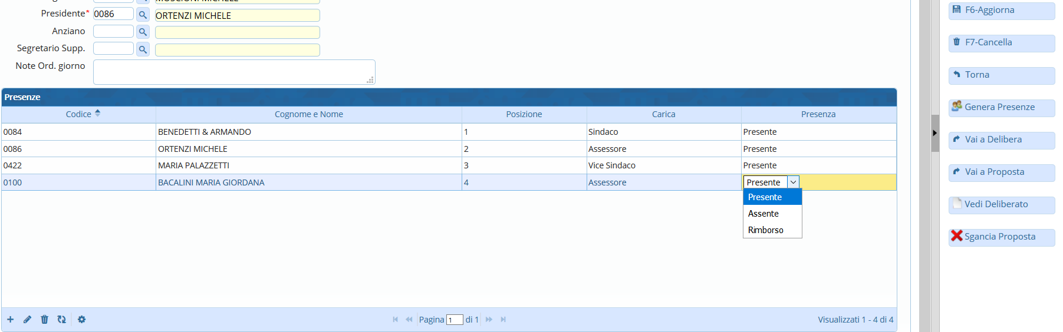Select Presente option in dropdown list
Image resolution: width=1063 pixels, height=332 pixels.
point(765,197)
